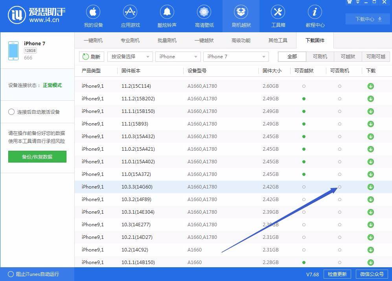Click the refresh 刷新 button
392x281 pixels.
click(92, 57)
